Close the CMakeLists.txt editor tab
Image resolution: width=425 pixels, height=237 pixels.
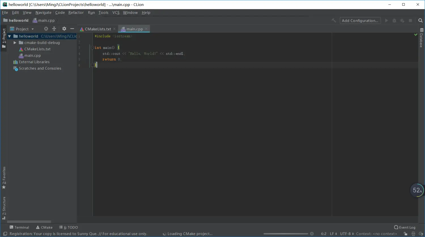tap(114, 29)
